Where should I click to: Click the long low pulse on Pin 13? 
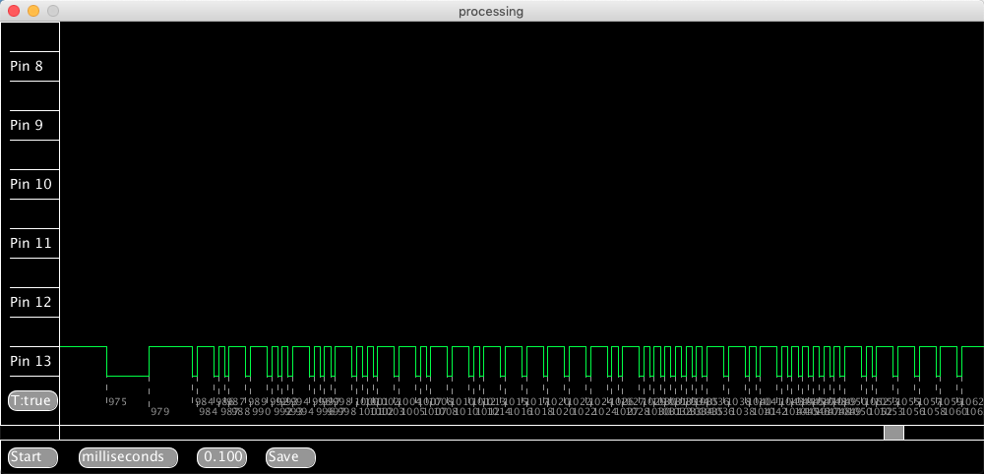click(127, 376)
